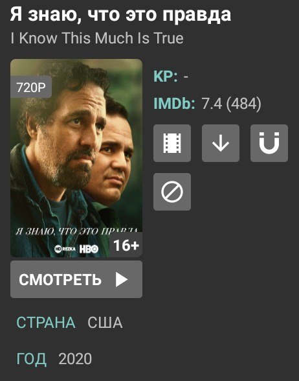
Task: Click the СМОТРЕТЬ button label
Action: point(60,279)
